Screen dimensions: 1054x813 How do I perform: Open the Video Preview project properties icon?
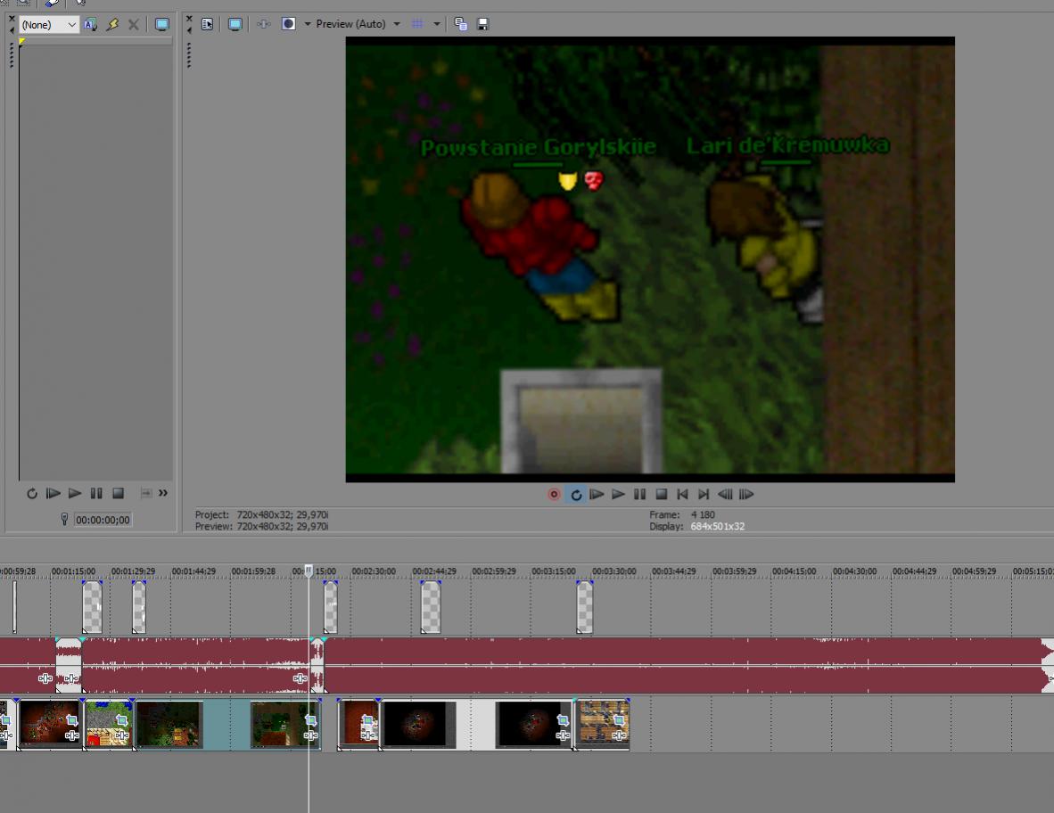pyautogui.click(x=207, y=24)
